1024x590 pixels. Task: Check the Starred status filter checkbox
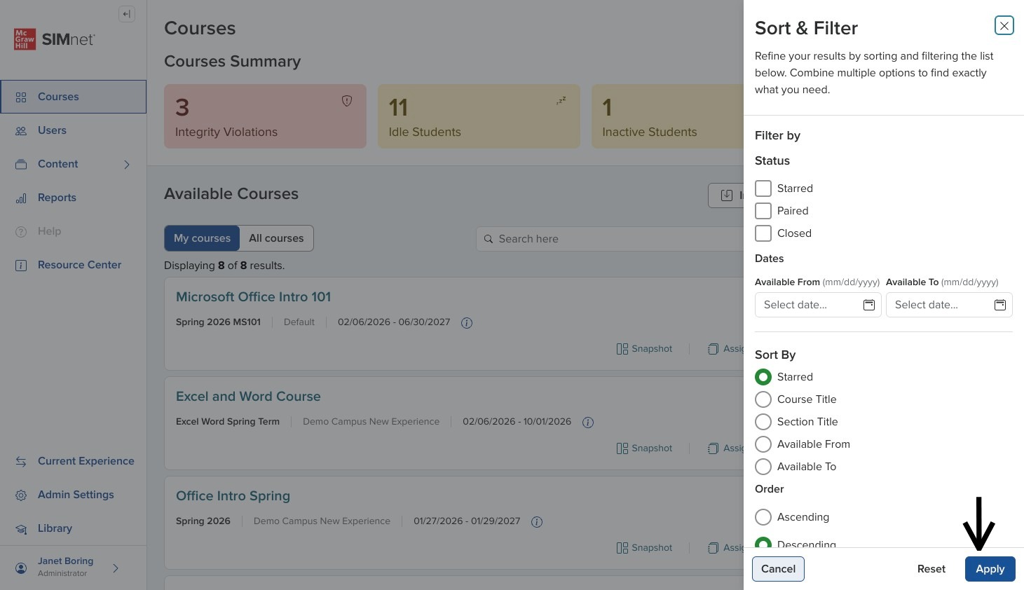(763, 188)
